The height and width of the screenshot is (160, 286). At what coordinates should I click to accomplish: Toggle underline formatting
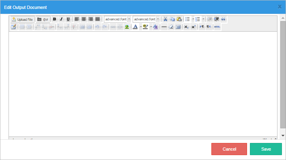[68, 19]
